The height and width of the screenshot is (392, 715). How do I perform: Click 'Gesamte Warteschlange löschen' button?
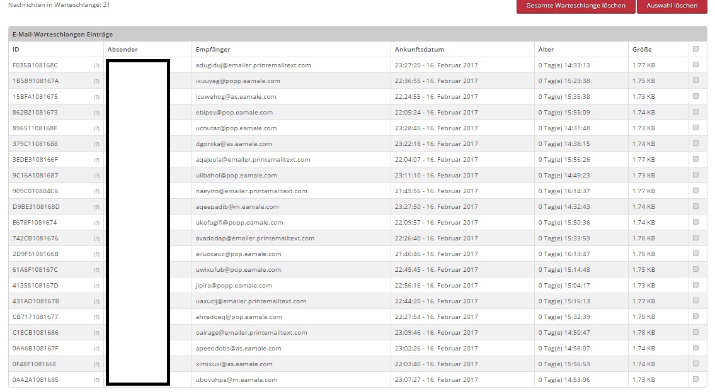coord(576,6)
